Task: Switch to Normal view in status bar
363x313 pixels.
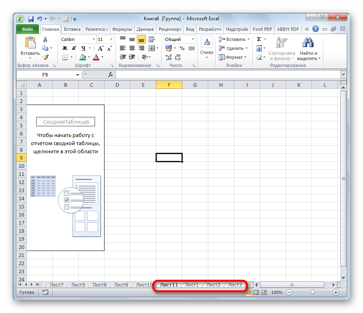Action: click(248, 292)
